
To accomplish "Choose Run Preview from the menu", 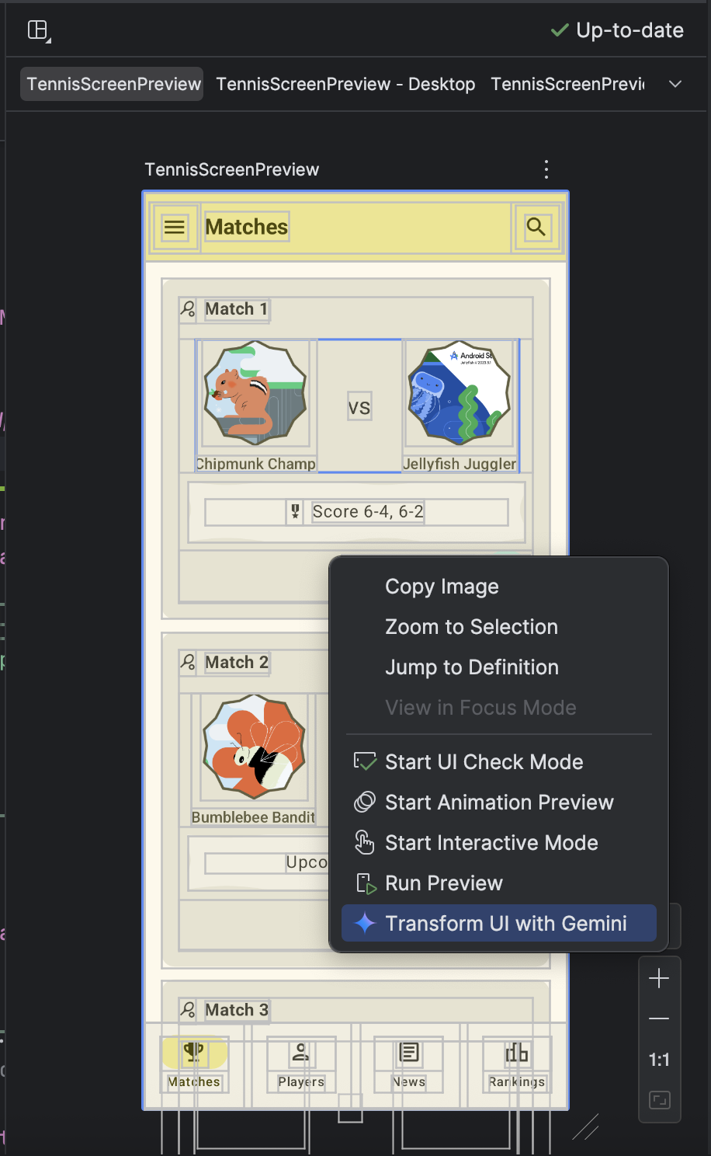I will pos(444,883).
